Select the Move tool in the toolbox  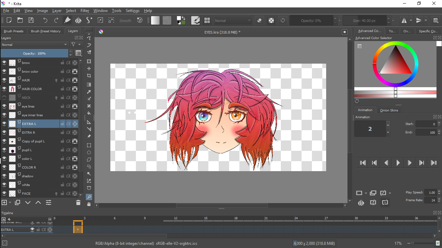(89, 68)
